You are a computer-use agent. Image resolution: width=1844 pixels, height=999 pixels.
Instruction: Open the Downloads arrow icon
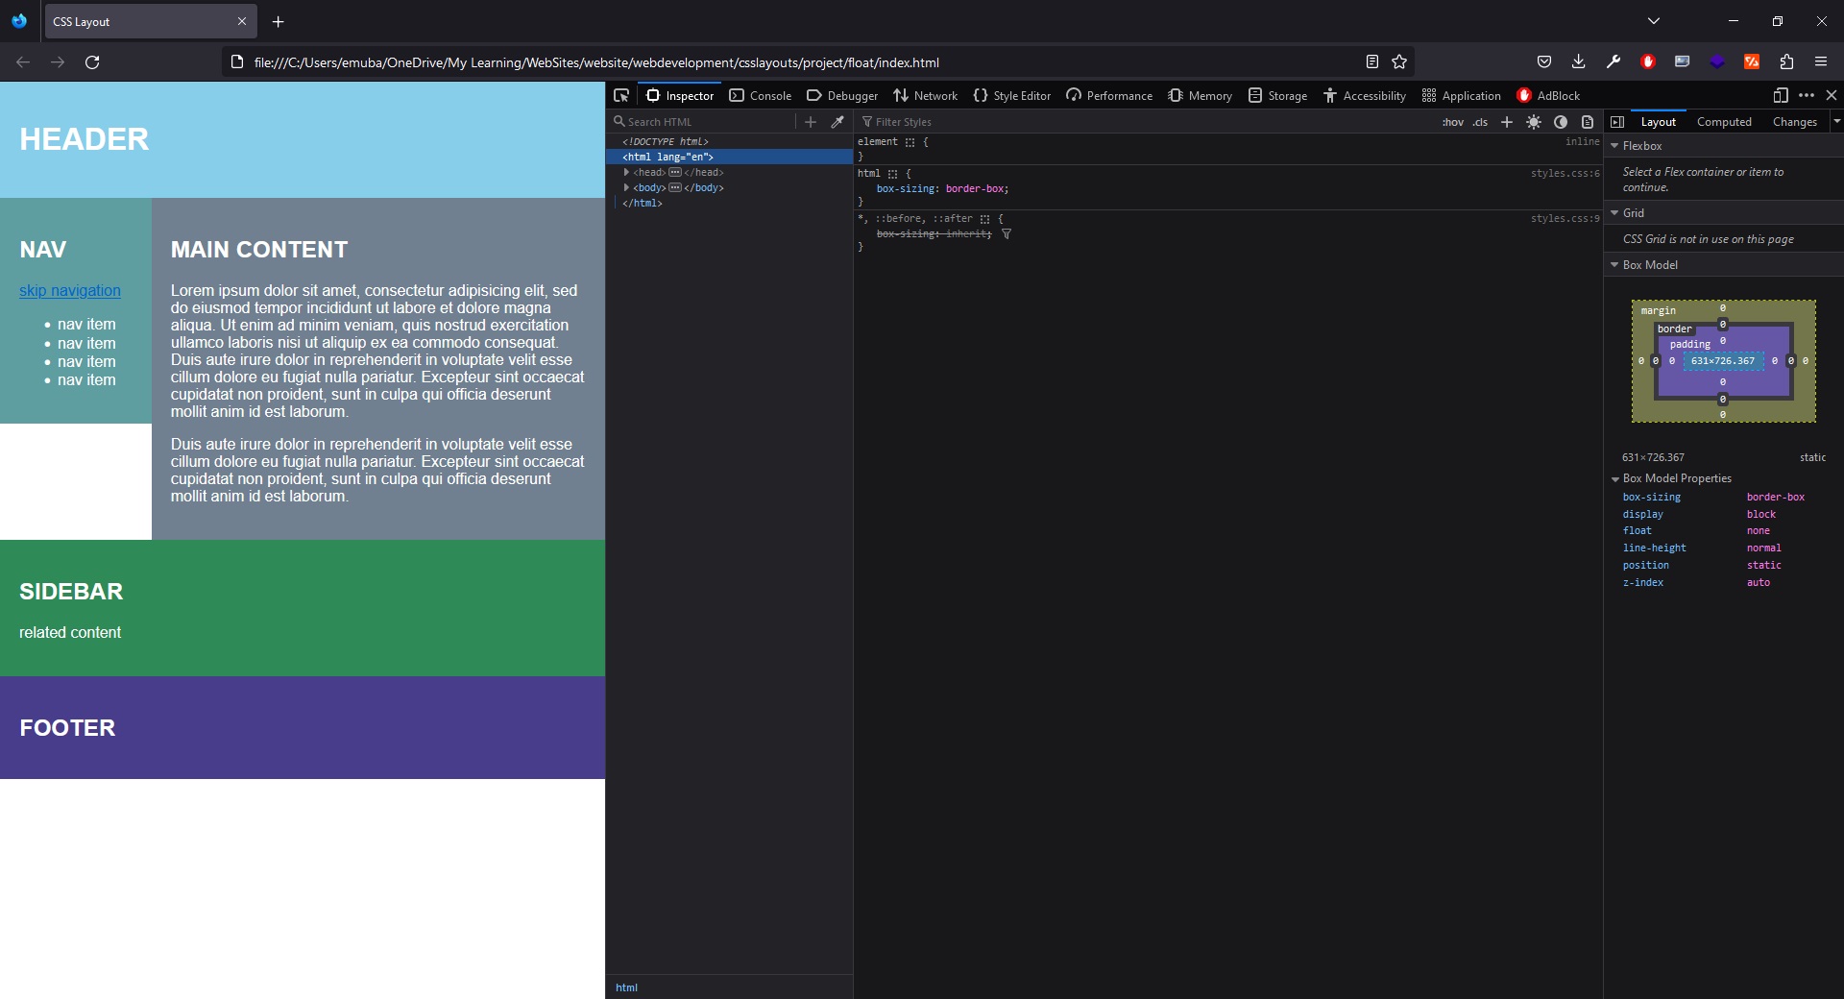(x=1579, y=61)
